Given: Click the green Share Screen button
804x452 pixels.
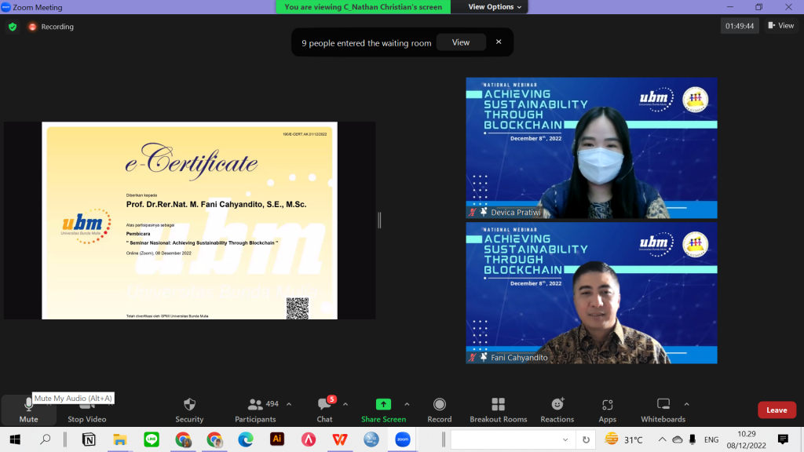Looking at the screenshot, I should [383, 410].
